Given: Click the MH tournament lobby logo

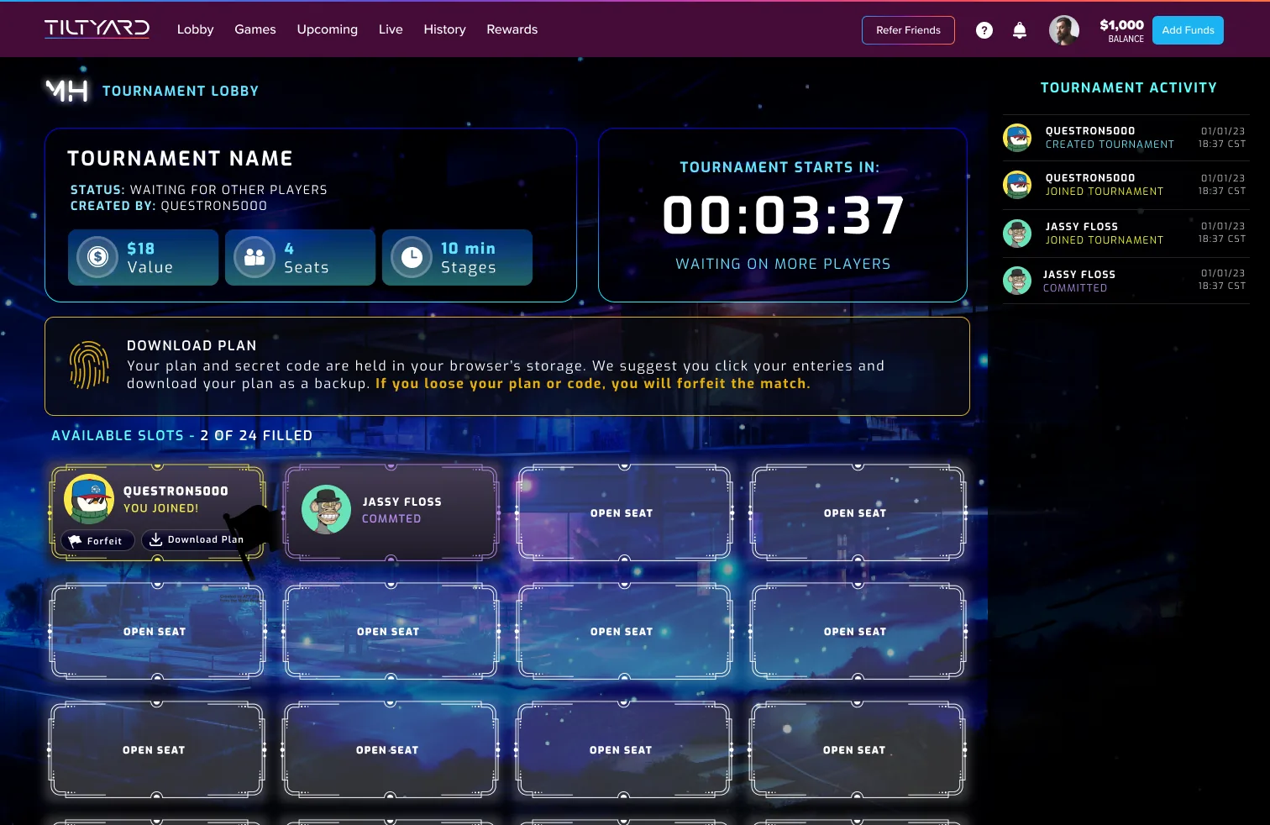Looking at the screenshot, I should [x=66, y=90].
